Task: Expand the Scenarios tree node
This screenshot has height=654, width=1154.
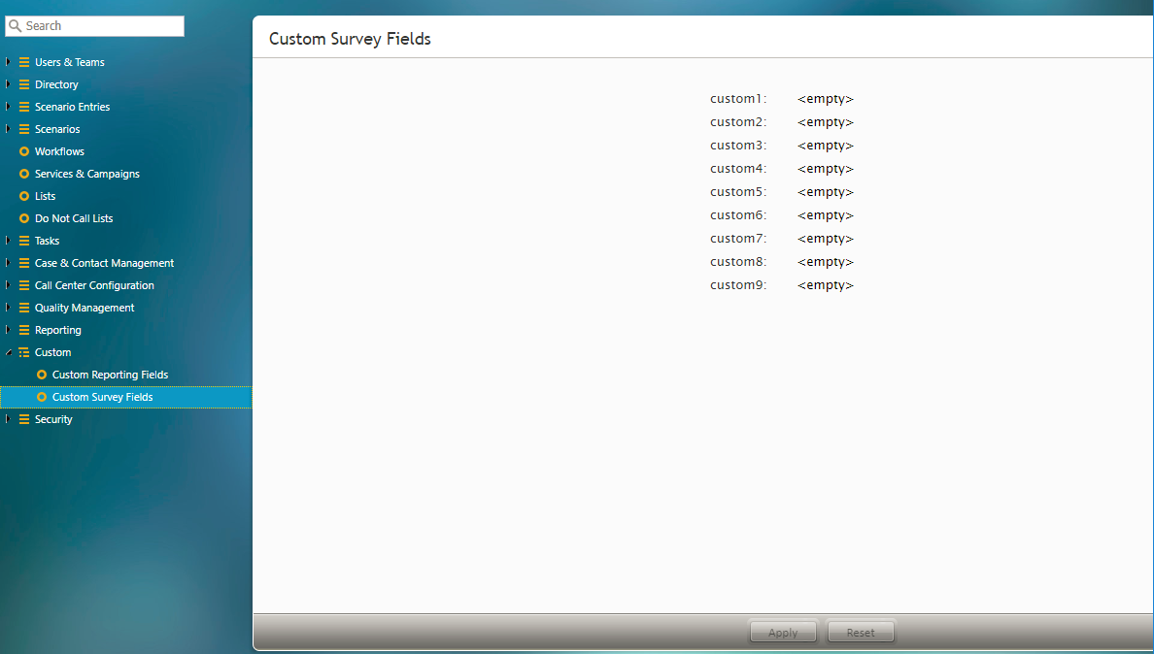Action: [x=8, y=129]
